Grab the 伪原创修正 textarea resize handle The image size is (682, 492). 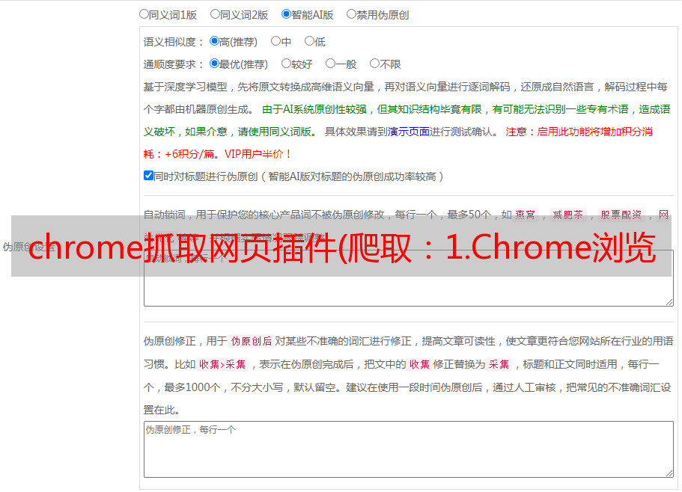click(669, 473)
